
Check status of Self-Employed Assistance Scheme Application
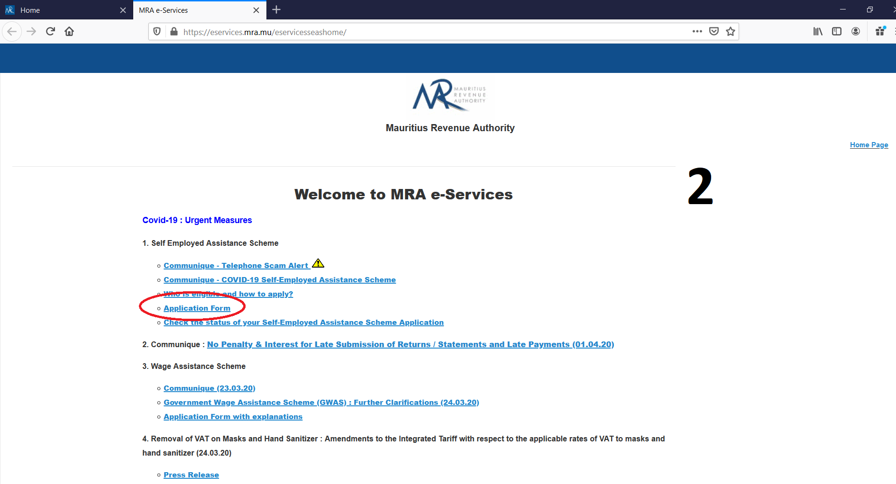[x=303, y=323]
